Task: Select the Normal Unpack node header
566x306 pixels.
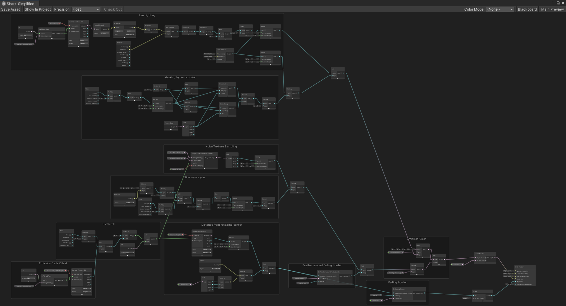Action: click(101, 25)
